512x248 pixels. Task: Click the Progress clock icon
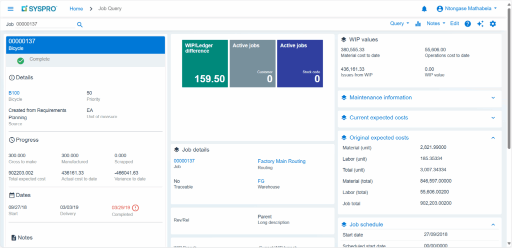12,140
